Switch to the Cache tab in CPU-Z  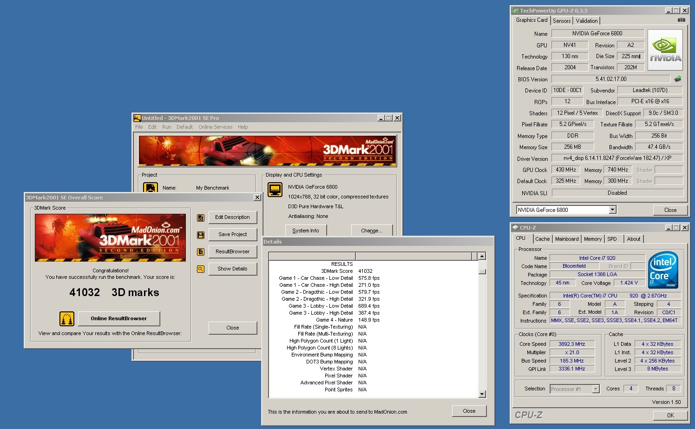click(542, 239)
